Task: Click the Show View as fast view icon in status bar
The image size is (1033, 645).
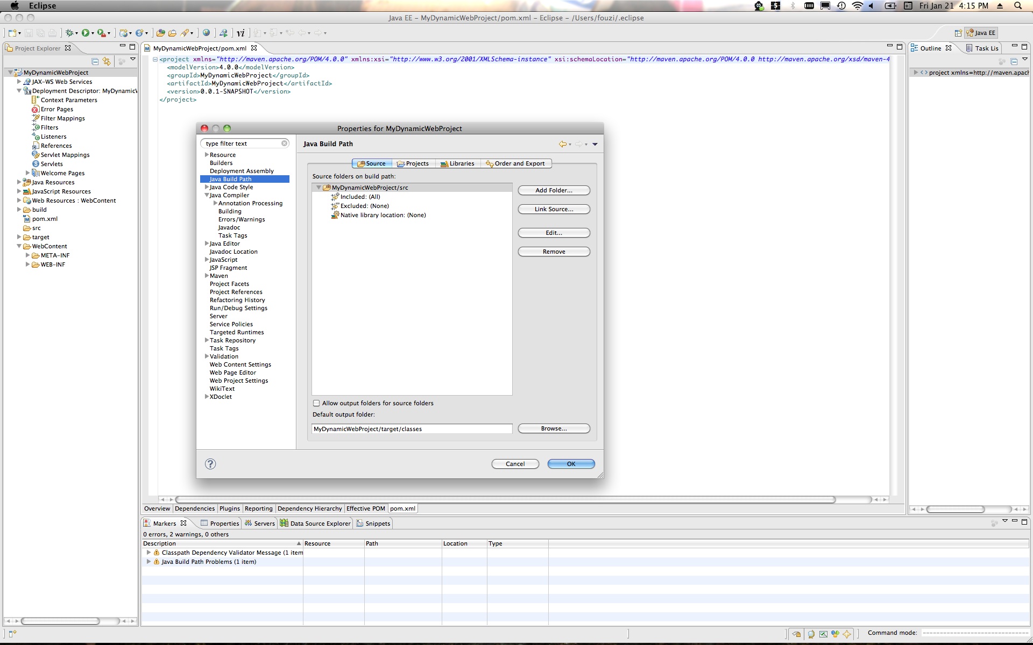Action: [12, 634]
